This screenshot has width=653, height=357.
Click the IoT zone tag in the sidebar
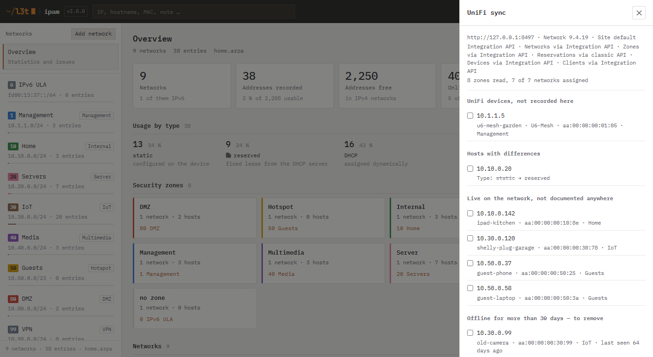[x=107, y=207]
